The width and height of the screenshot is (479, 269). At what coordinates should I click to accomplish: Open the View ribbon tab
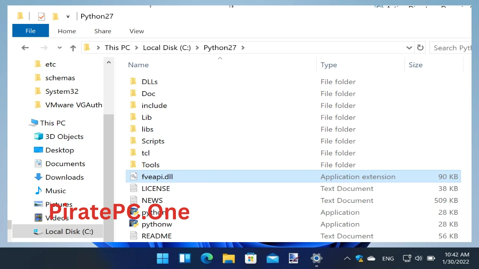(137, 31)
